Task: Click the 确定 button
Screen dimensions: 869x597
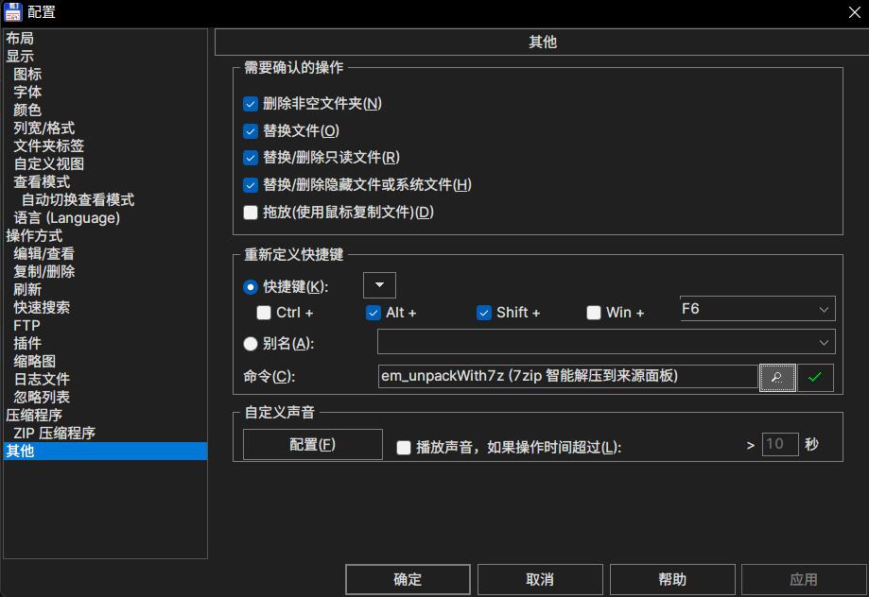Action: pos(408,579)
